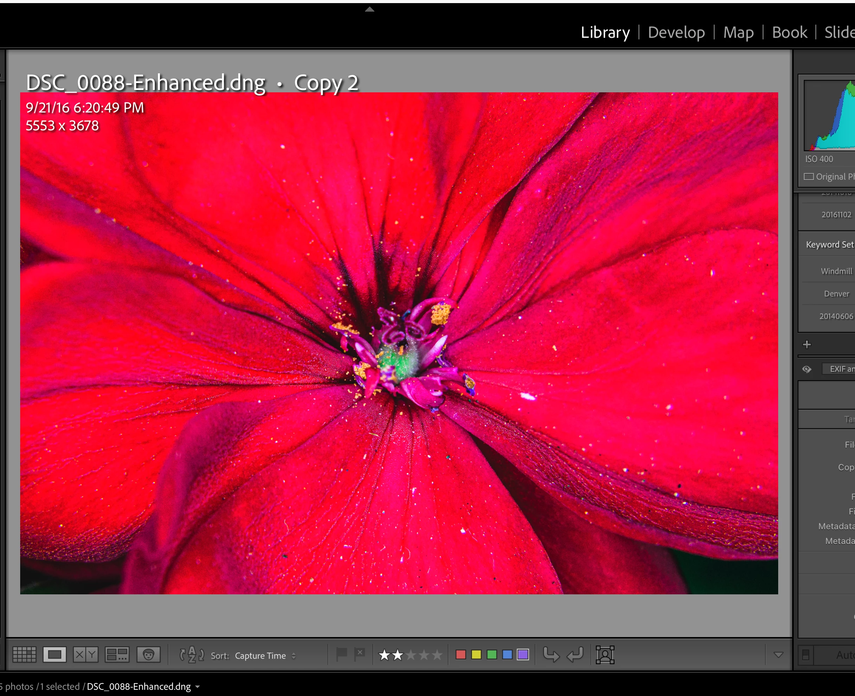
Task: Open the toolbar content dropdown triangle
Action: (x=778, y=655)
